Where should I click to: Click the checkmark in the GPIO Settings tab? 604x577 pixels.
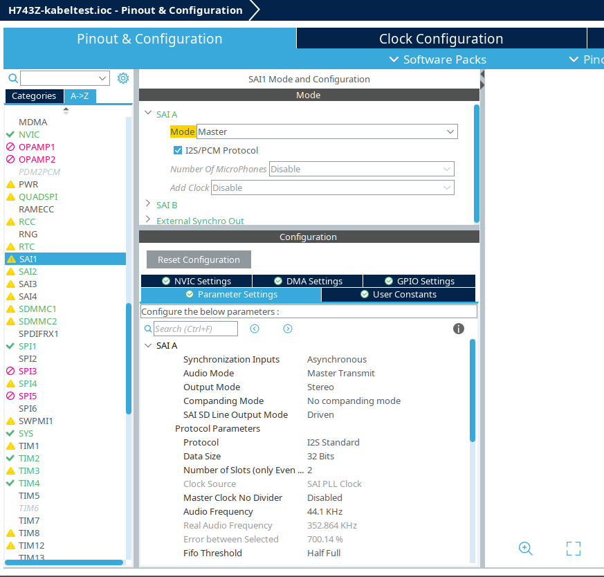pyautogui.click(x=387, y=280)
